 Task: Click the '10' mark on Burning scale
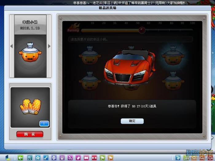[92, 23]
